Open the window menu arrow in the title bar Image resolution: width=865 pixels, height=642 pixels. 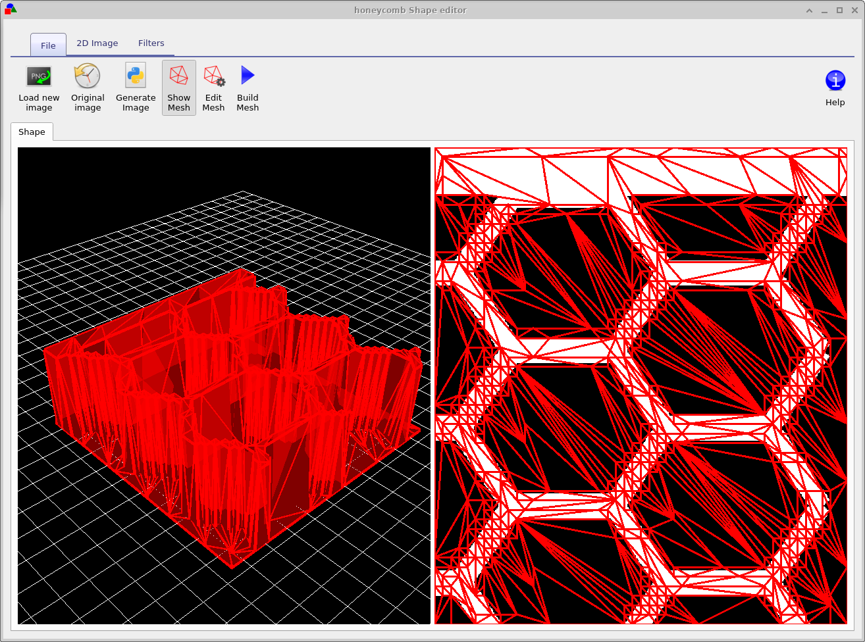(809, 11)
